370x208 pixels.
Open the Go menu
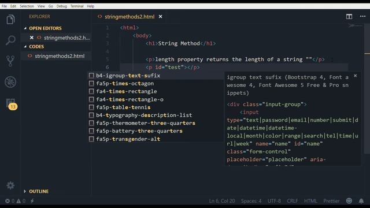[51, 6]
